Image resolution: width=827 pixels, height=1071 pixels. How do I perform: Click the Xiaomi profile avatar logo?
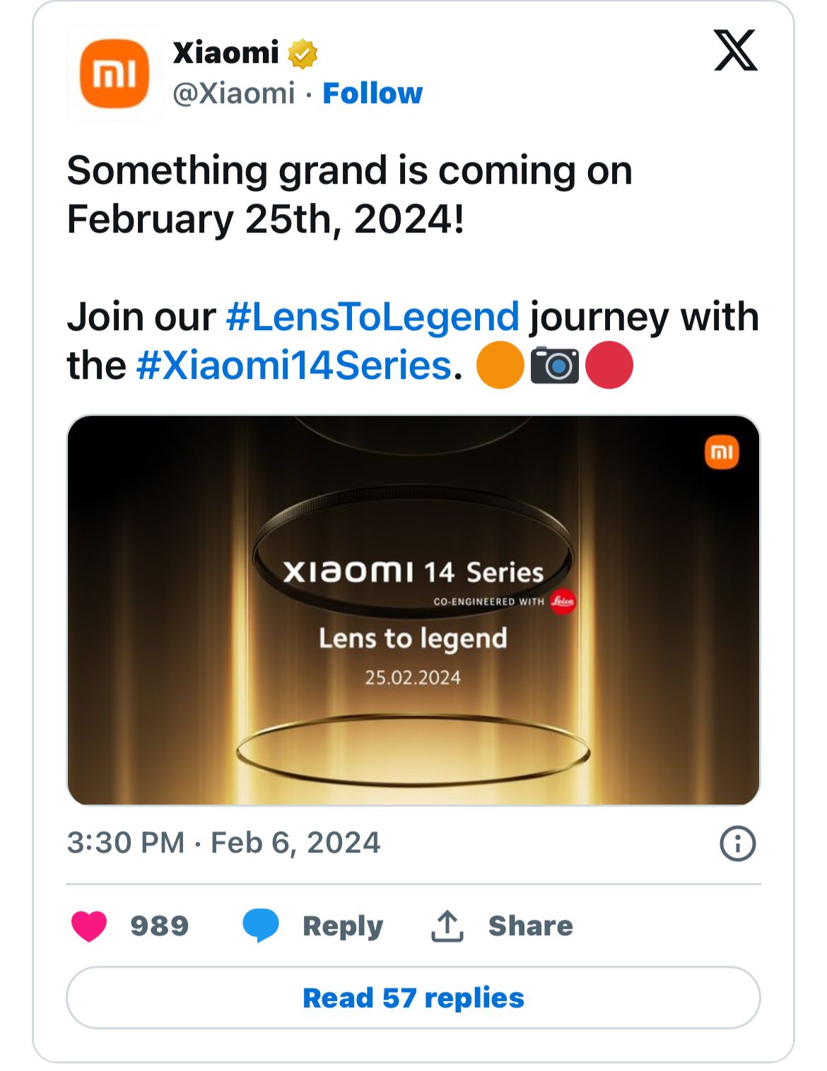pos(115,74)
